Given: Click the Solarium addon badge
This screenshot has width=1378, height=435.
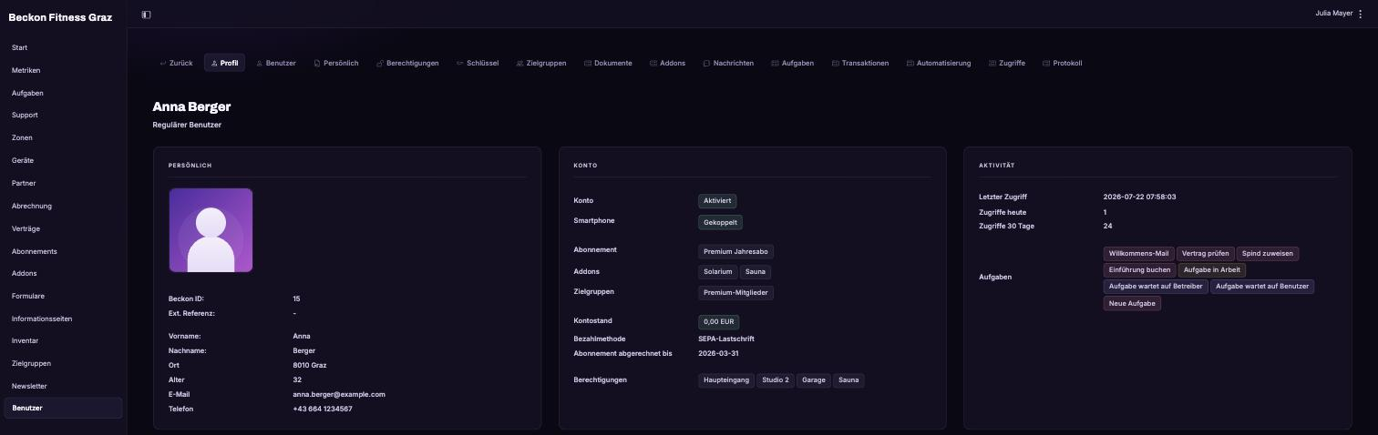Looking at the screenshot, I should [717, 271].
